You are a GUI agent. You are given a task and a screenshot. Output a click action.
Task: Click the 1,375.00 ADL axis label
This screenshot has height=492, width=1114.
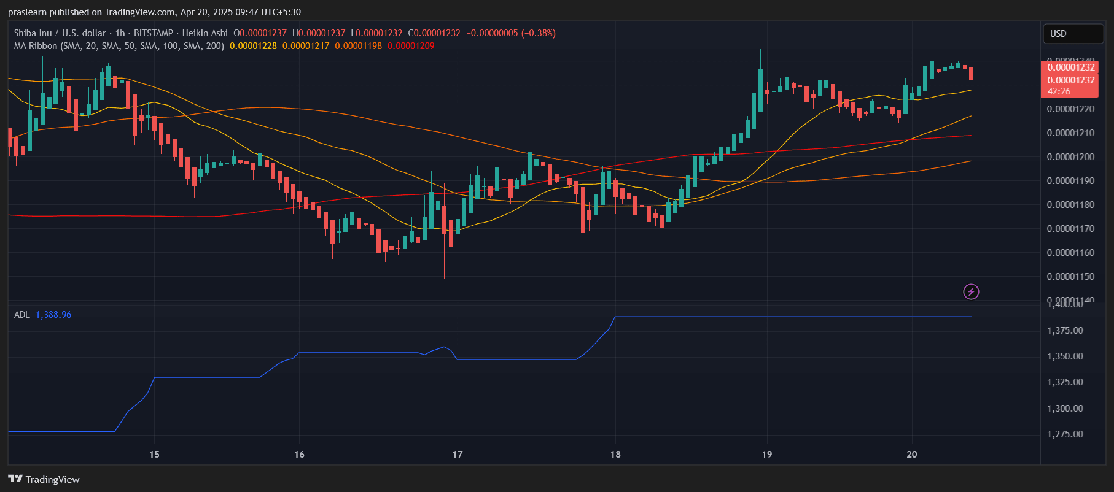tap(1065, 331)
